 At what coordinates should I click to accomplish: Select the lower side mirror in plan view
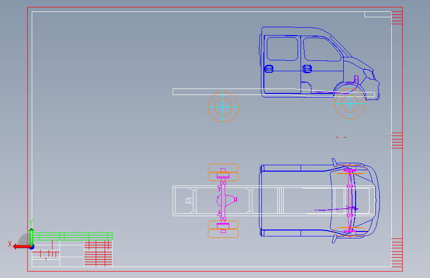click(334, 239)
